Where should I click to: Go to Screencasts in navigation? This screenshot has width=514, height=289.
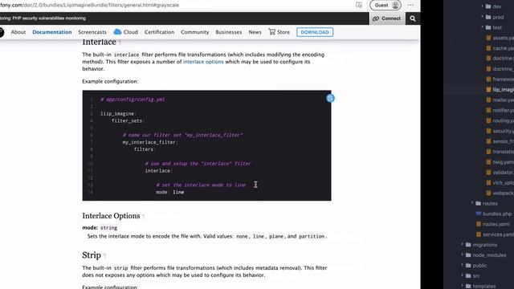tap(92, 32)
